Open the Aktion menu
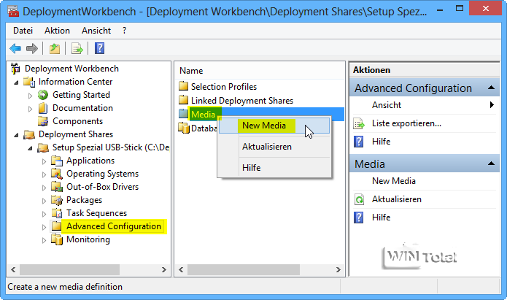 coord(57,31)
